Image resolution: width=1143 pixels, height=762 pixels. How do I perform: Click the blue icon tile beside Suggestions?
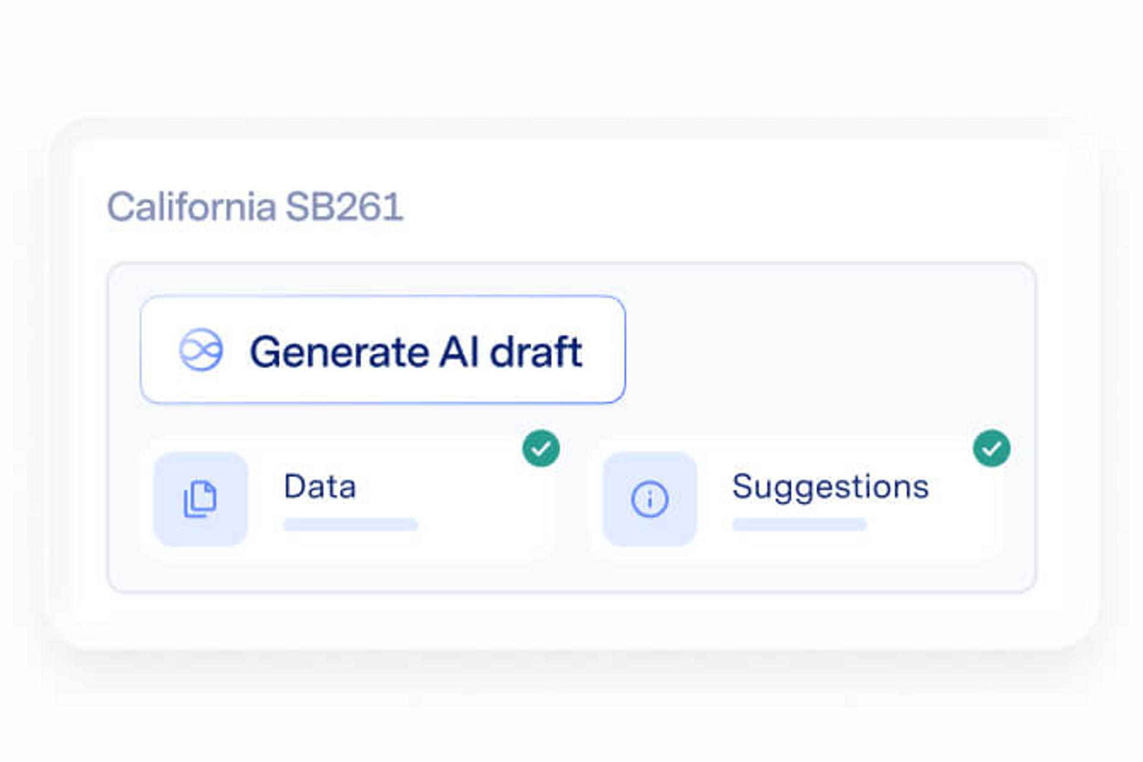649,498
